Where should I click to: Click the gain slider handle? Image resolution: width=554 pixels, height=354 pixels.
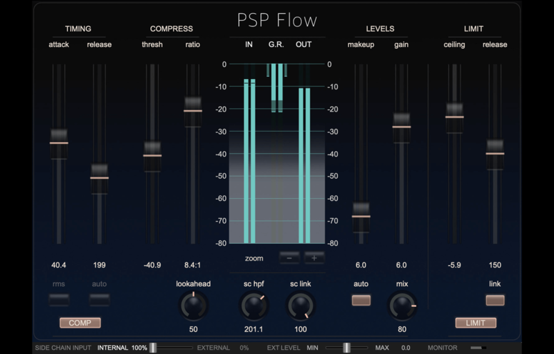pos(402,127)
